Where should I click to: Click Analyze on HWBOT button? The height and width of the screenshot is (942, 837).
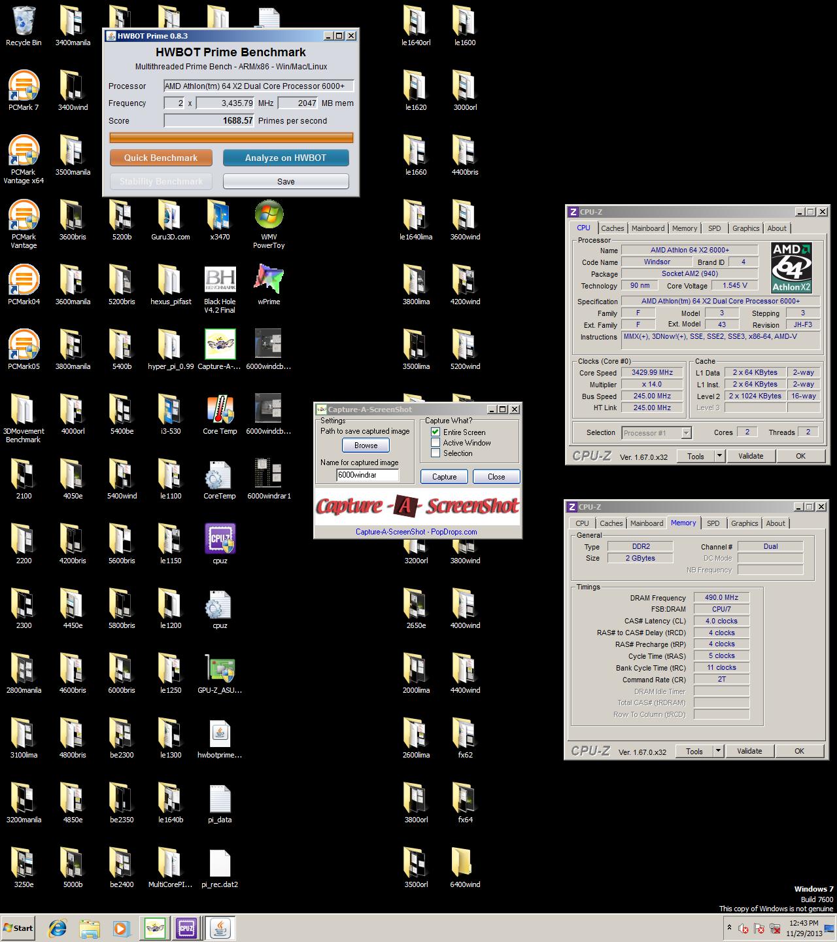click(x=286, y=158)
